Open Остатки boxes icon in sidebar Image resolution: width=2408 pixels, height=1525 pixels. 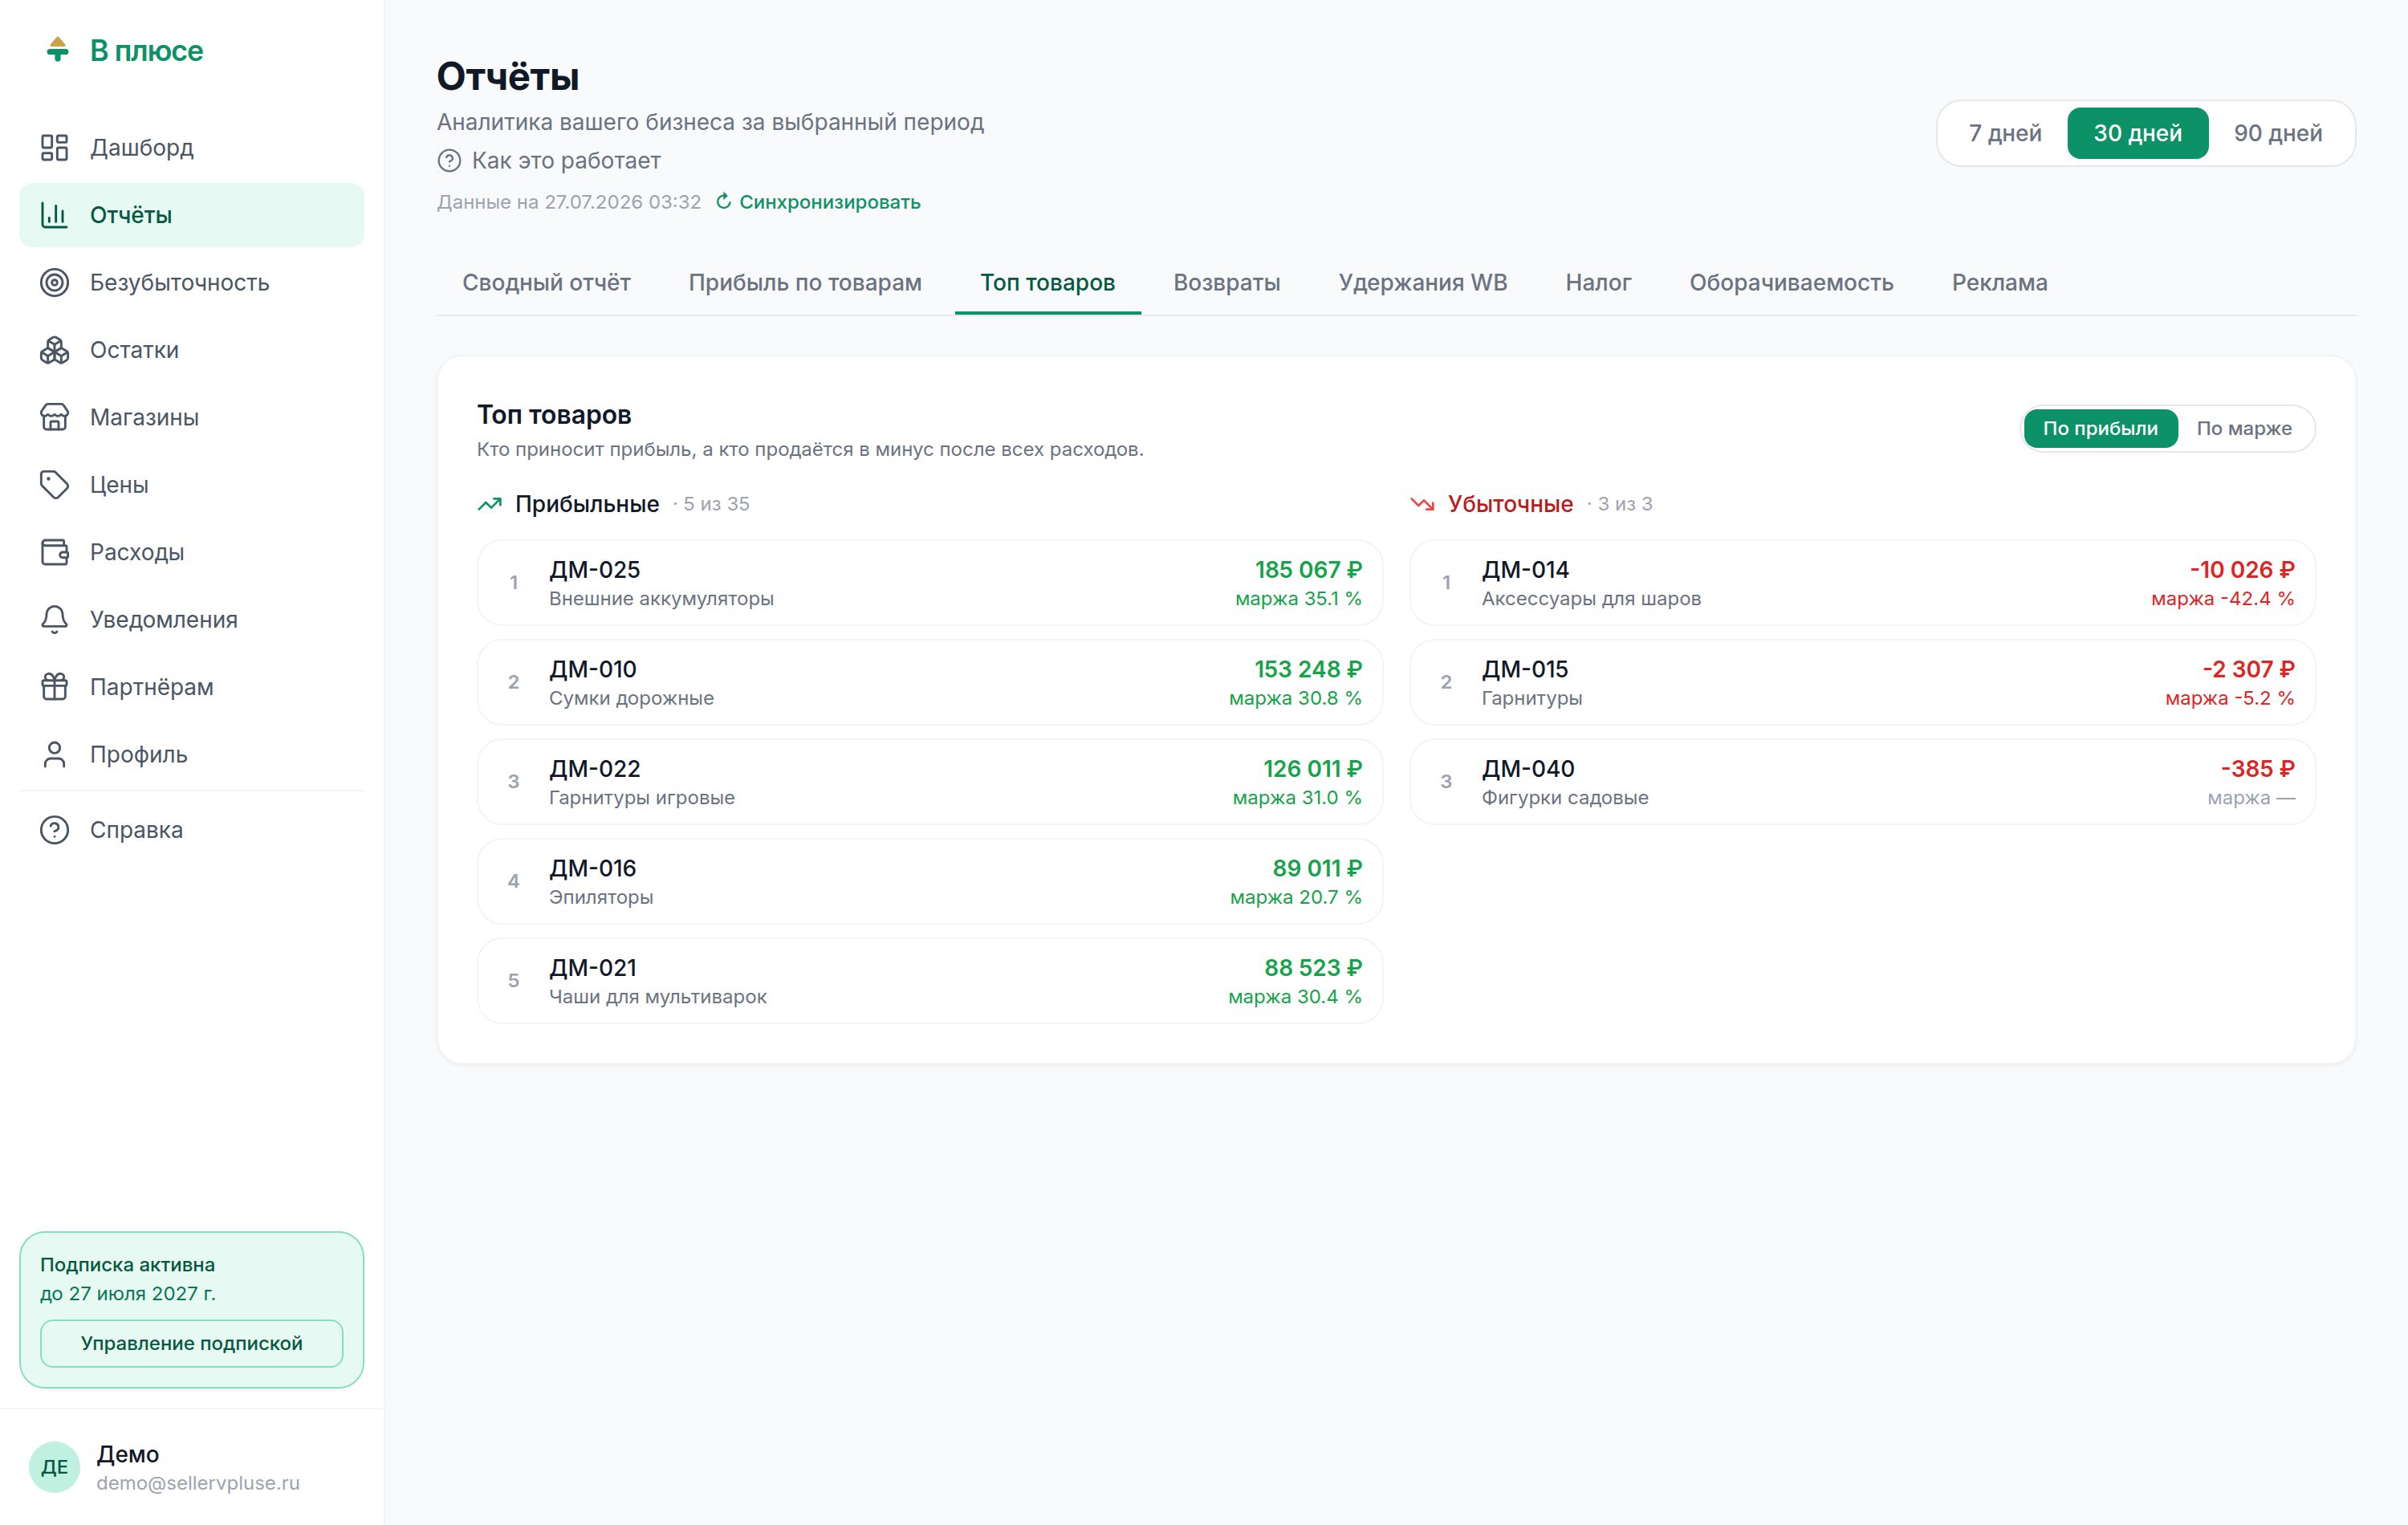54,350
